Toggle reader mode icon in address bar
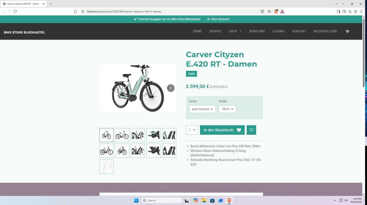Screen dimensions: 367x205 (262, 11)
